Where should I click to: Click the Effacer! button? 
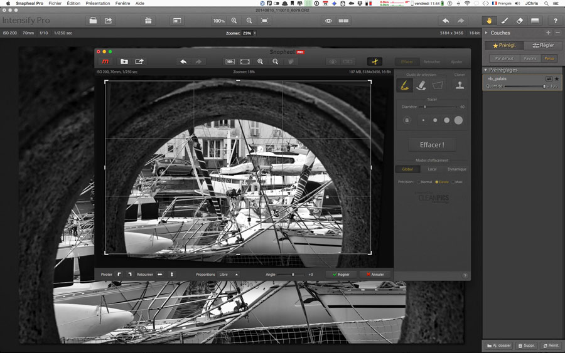[432, 145]
